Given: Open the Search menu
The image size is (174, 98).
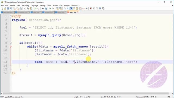Looking at the screenshot, I should [x=12, y=5].
